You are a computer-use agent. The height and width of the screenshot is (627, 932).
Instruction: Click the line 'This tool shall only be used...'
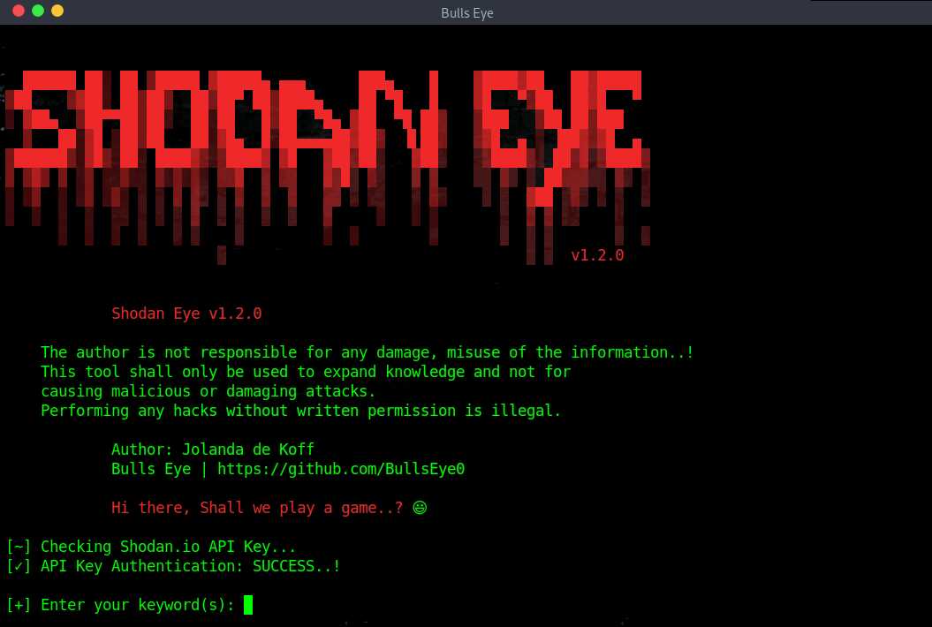coord(306,372)
